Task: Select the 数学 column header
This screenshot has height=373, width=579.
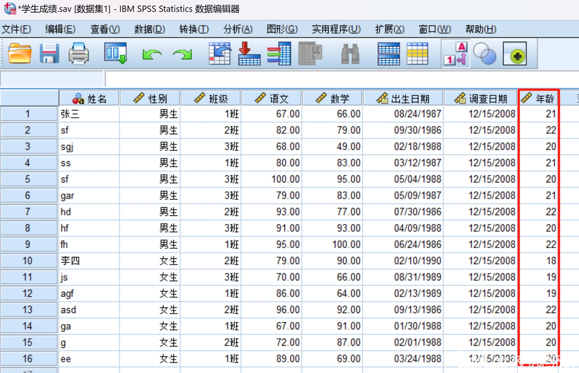Action: click(332, 98)
